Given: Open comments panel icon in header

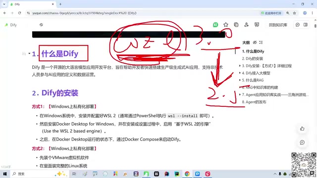Looking at the screenshot, I should [x=297, y=25].
